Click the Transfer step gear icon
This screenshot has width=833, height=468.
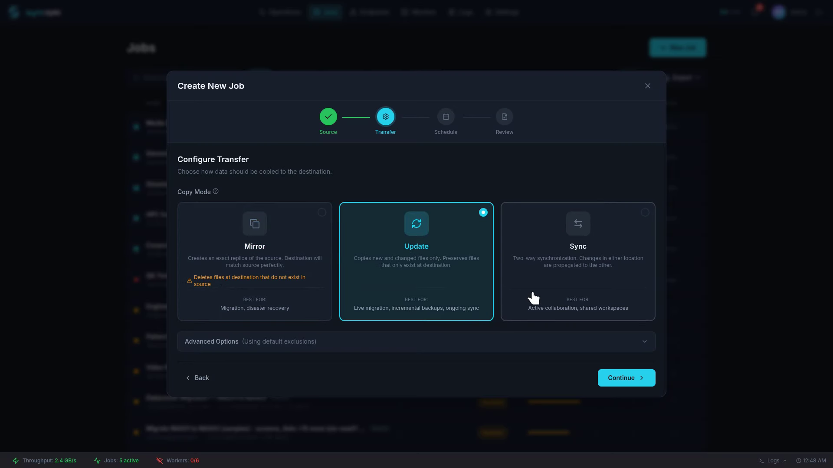(385, 117)
